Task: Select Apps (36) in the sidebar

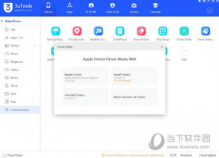Action: (x=20, y=38)
